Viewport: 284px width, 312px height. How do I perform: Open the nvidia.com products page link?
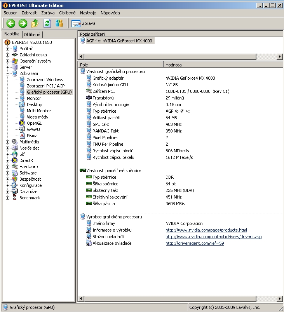tap(206, 230)
